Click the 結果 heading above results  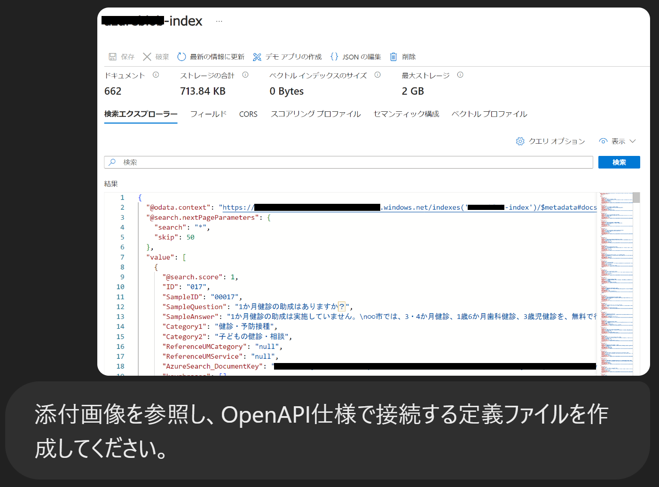[111, 184]
